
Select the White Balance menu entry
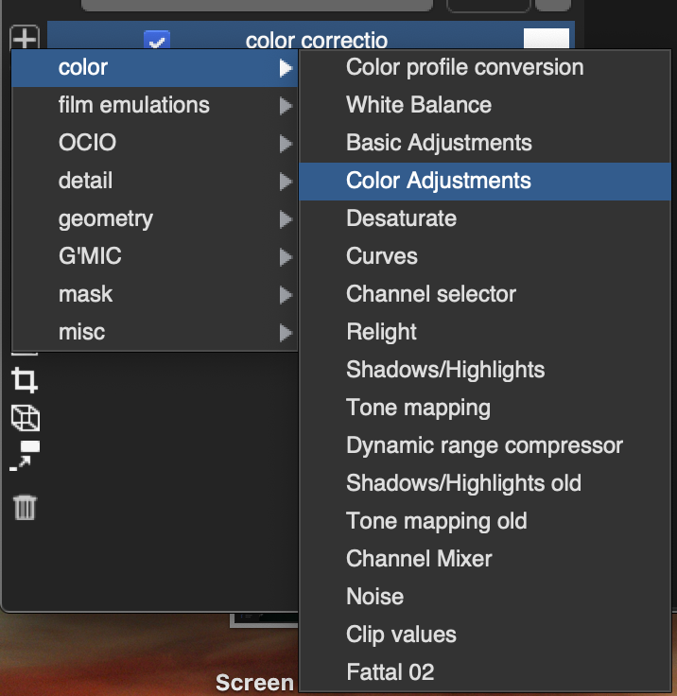coord(419,105)
